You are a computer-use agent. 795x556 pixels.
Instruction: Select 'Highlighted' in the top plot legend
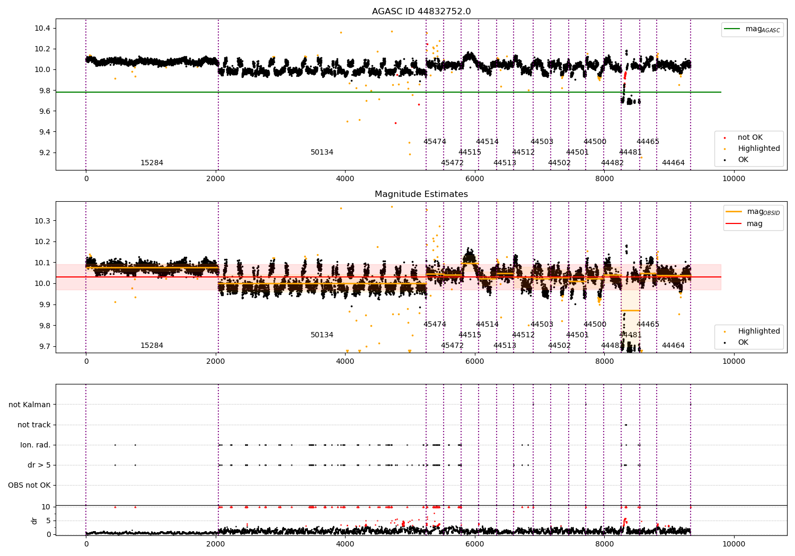(759, 149)
